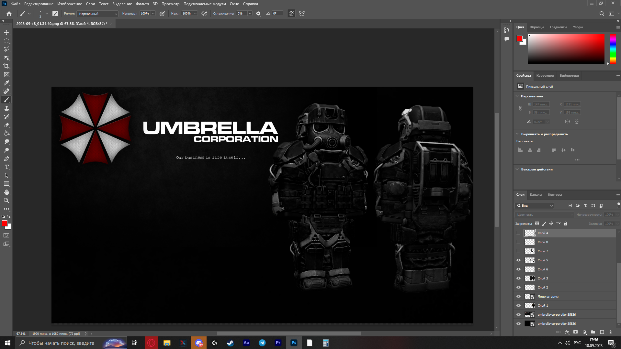The width and height of the screenshot is (621, 349).
Task: Select the Object Selection tool
Action: pos(6,58)
